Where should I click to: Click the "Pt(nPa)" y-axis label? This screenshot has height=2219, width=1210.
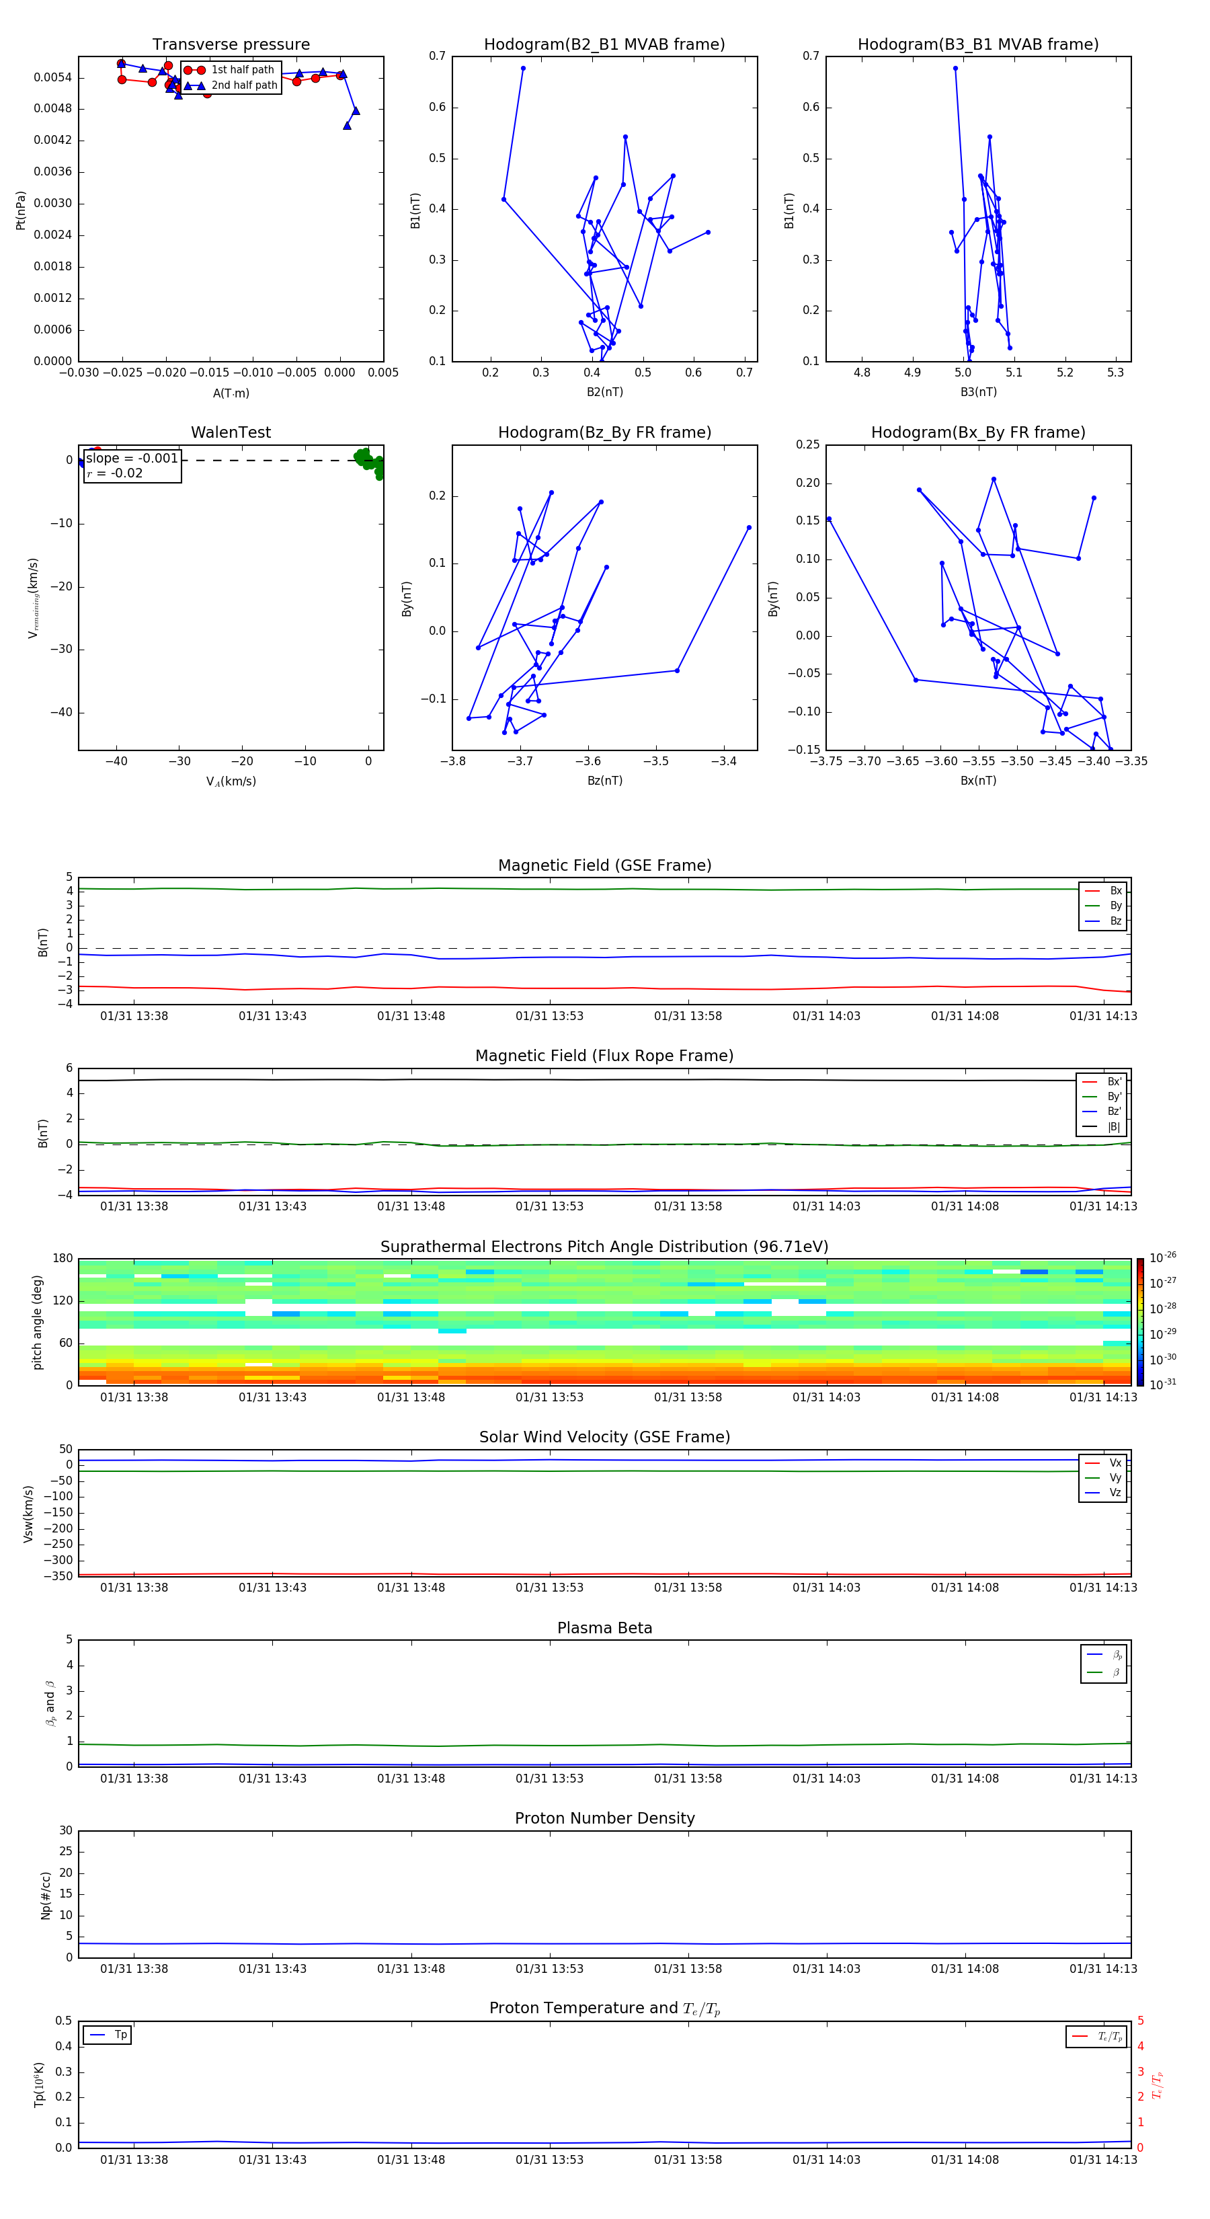pyautogui.click(x=21, y=210)
